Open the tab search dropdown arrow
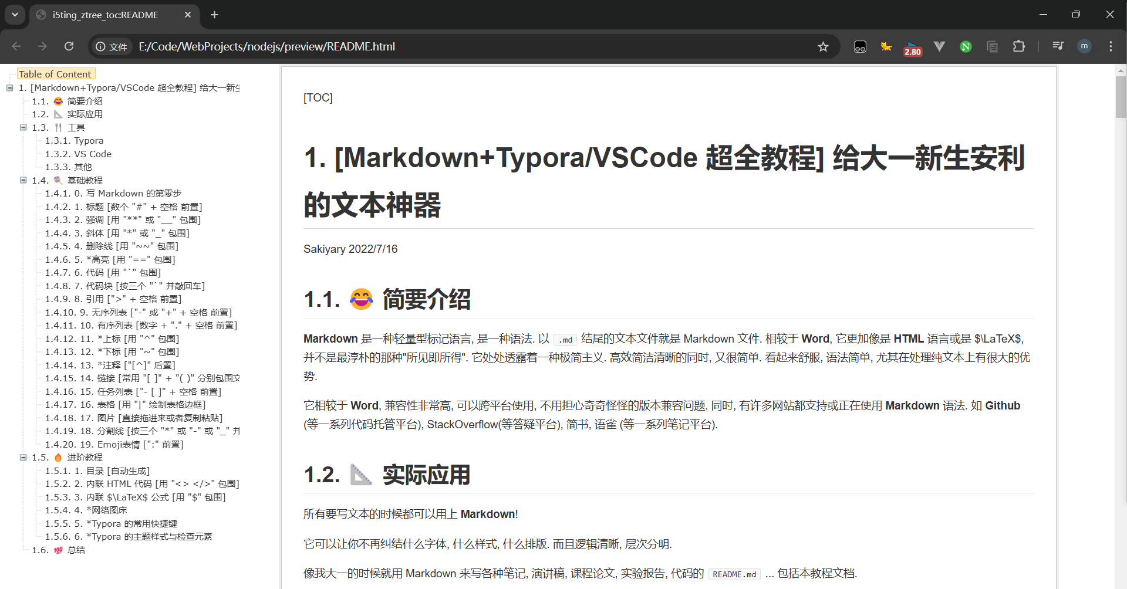 coord(15,15)
